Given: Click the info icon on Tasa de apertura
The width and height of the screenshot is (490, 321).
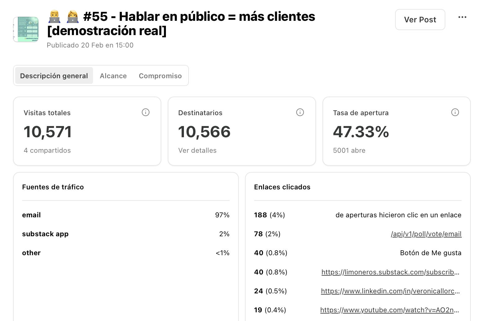Looking at the screenshot, I should coord(455,112).
